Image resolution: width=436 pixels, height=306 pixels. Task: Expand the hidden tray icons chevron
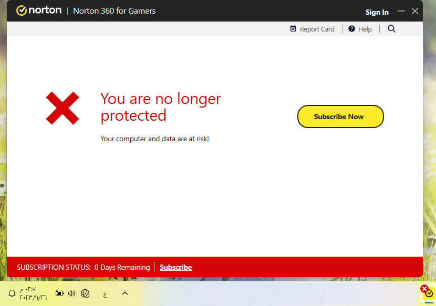tap(125, 293)
